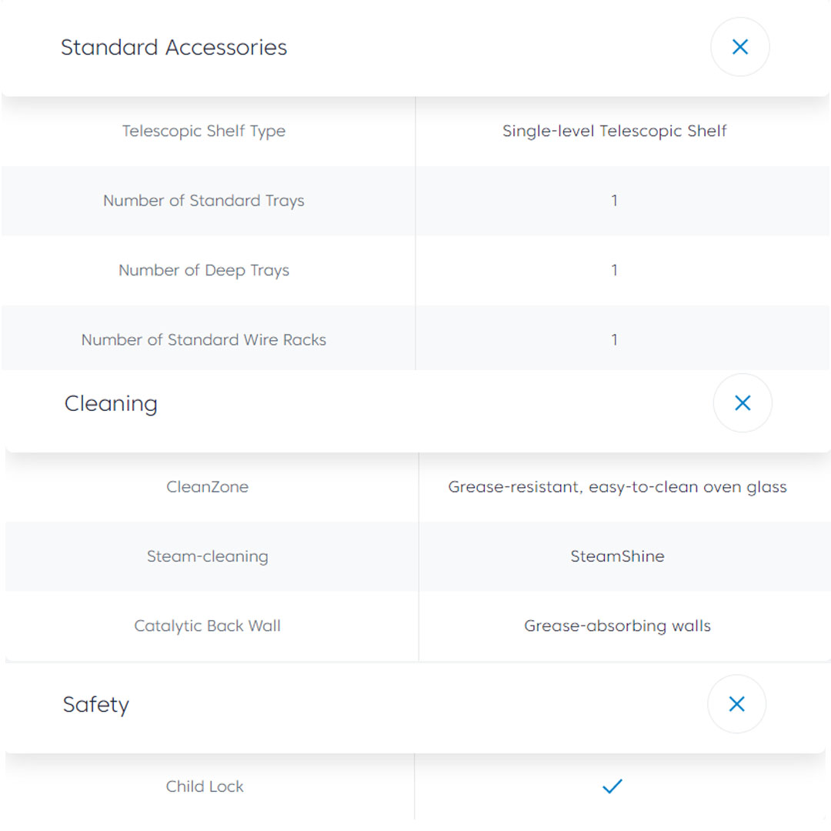Click the Single-level Telescopic Shelf value
The image size is (831, 831).
(614, 131)
